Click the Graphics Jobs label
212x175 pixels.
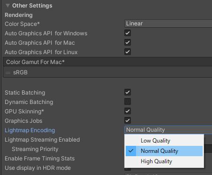click(23, 121)
